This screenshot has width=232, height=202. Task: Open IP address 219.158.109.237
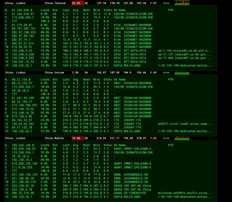25,105
